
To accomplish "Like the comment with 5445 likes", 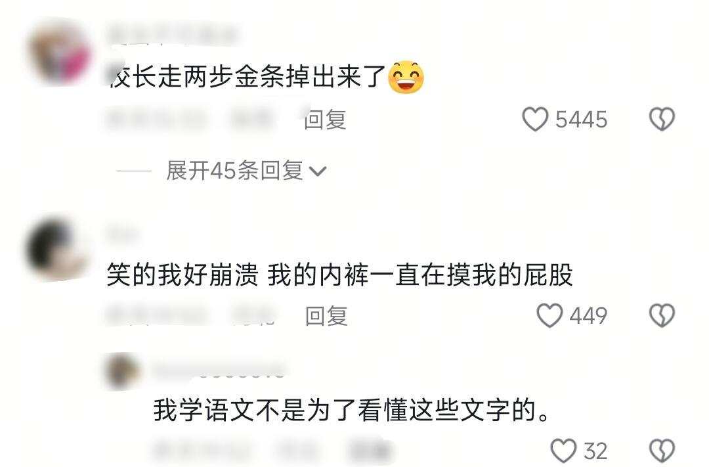I will [x=535, y=120].
